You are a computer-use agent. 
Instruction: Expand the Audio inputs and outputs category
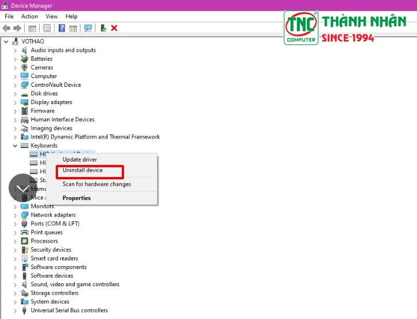pyautogui.click(x=16, y=50)
